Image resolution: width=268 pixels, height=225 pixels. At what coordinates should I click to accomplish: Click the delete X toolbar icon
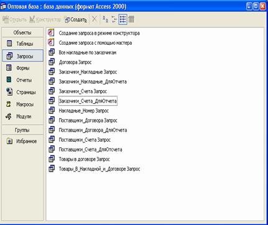click(95, 19)
